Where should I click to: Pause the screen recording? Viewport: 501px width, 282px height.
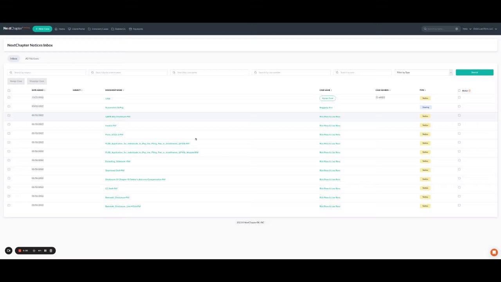click(45, 251)
